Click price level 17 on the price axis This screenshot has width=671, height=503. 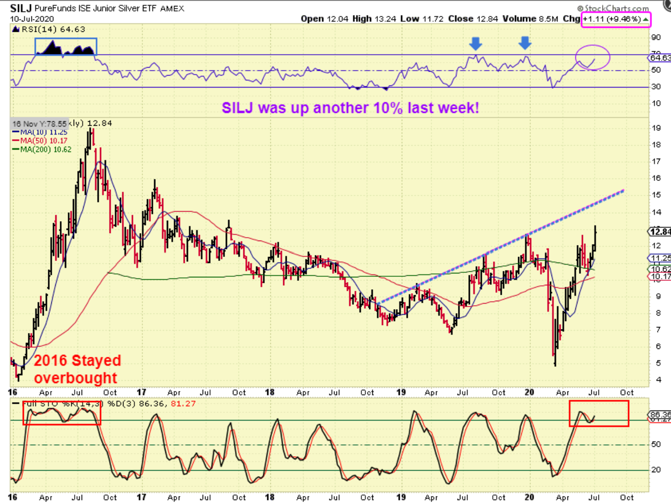click(656, 161)
